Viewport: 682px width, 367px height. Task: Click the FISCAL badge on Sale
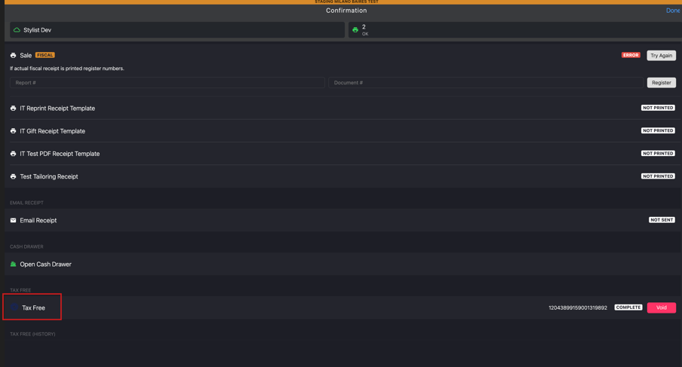click(45, 55)
